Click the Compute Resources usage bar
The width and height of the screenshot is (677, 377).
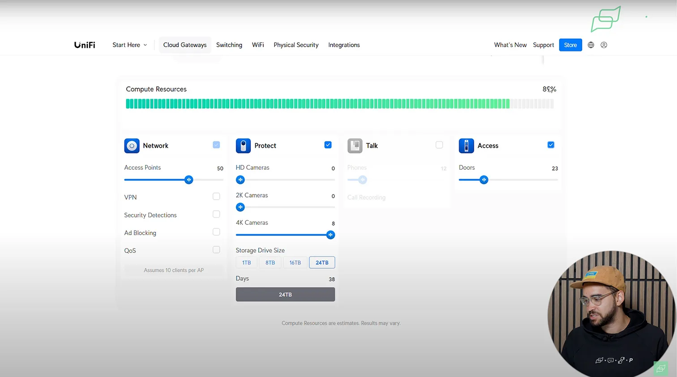pyautogui.click(x=339, y=104)
